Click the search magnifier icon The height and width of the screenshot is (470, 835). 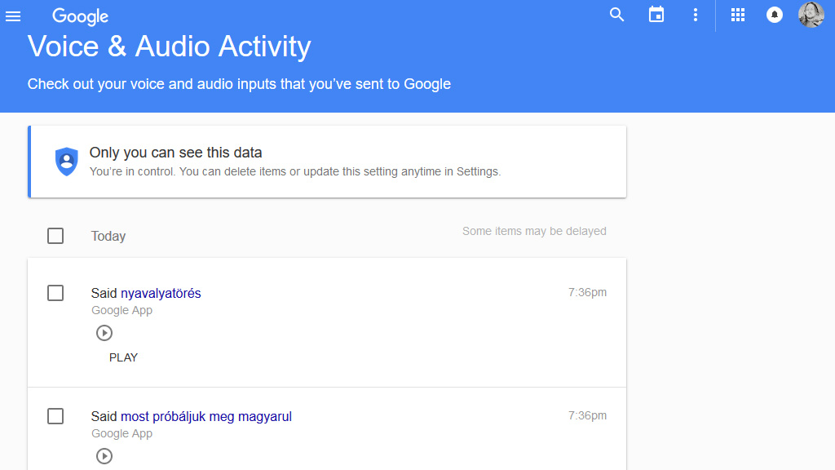tap(617, 15)
